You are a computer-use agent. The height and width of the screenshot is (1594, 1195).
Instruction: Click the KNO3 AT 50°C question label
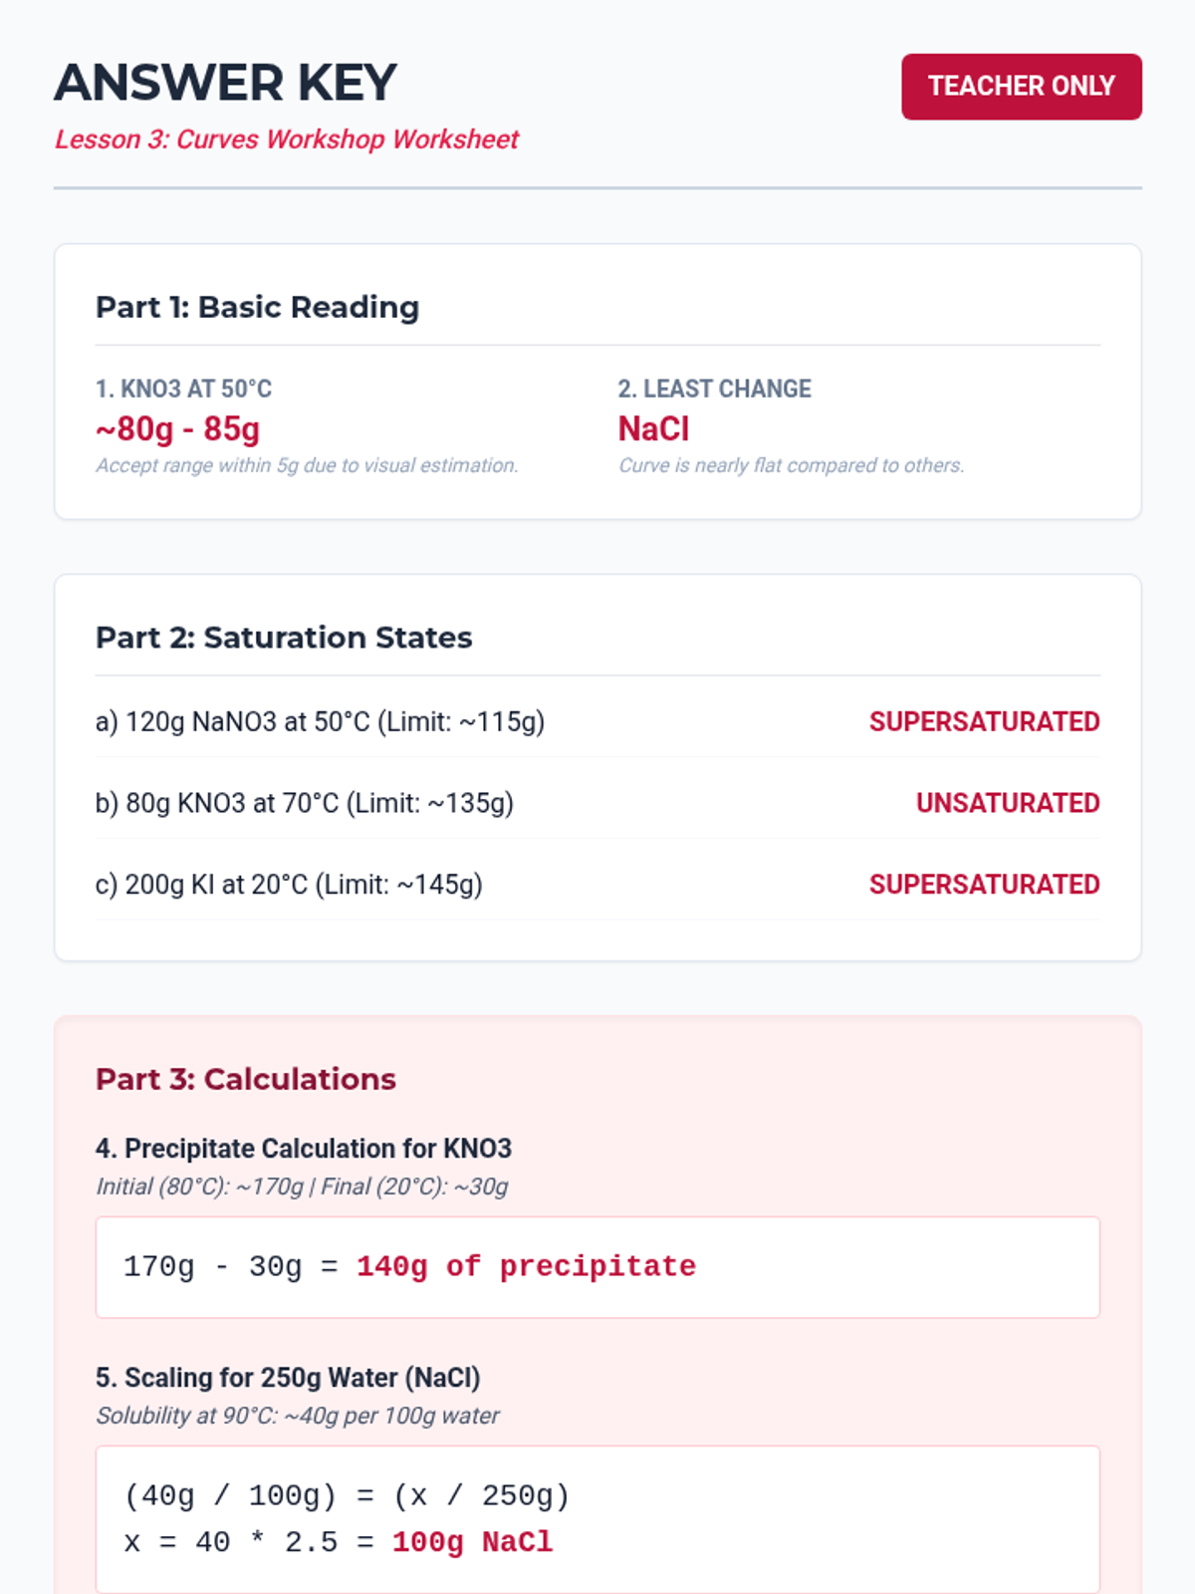pos(184,389)
